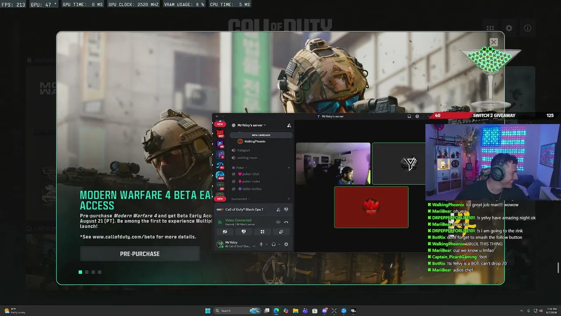Select the third promo carousel dot
This screenshot has height=316, width=561.
pos(93,272)
